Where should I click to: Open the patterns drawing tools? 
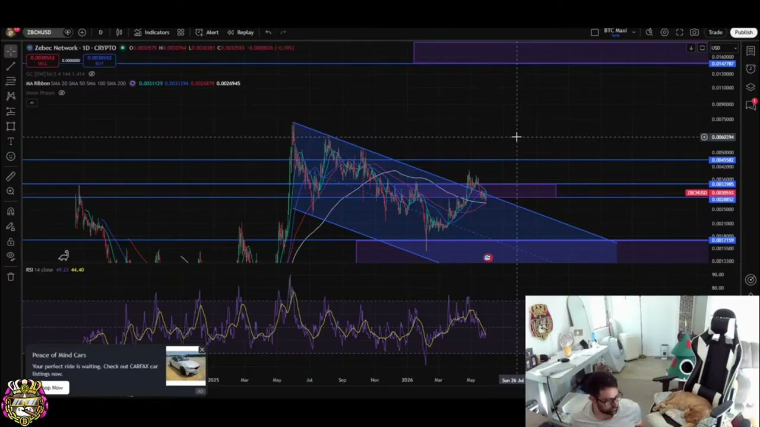(11, 95)
